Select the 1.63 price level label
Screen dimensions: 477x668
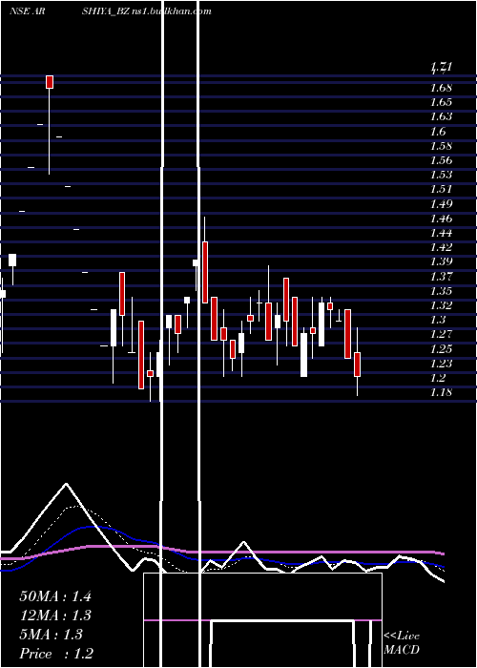click(441, 116)
